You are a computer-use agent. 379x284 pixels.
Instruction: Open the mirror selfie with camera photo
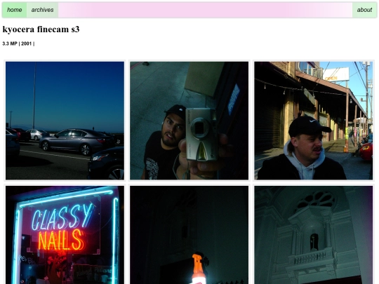click(189, 121)
